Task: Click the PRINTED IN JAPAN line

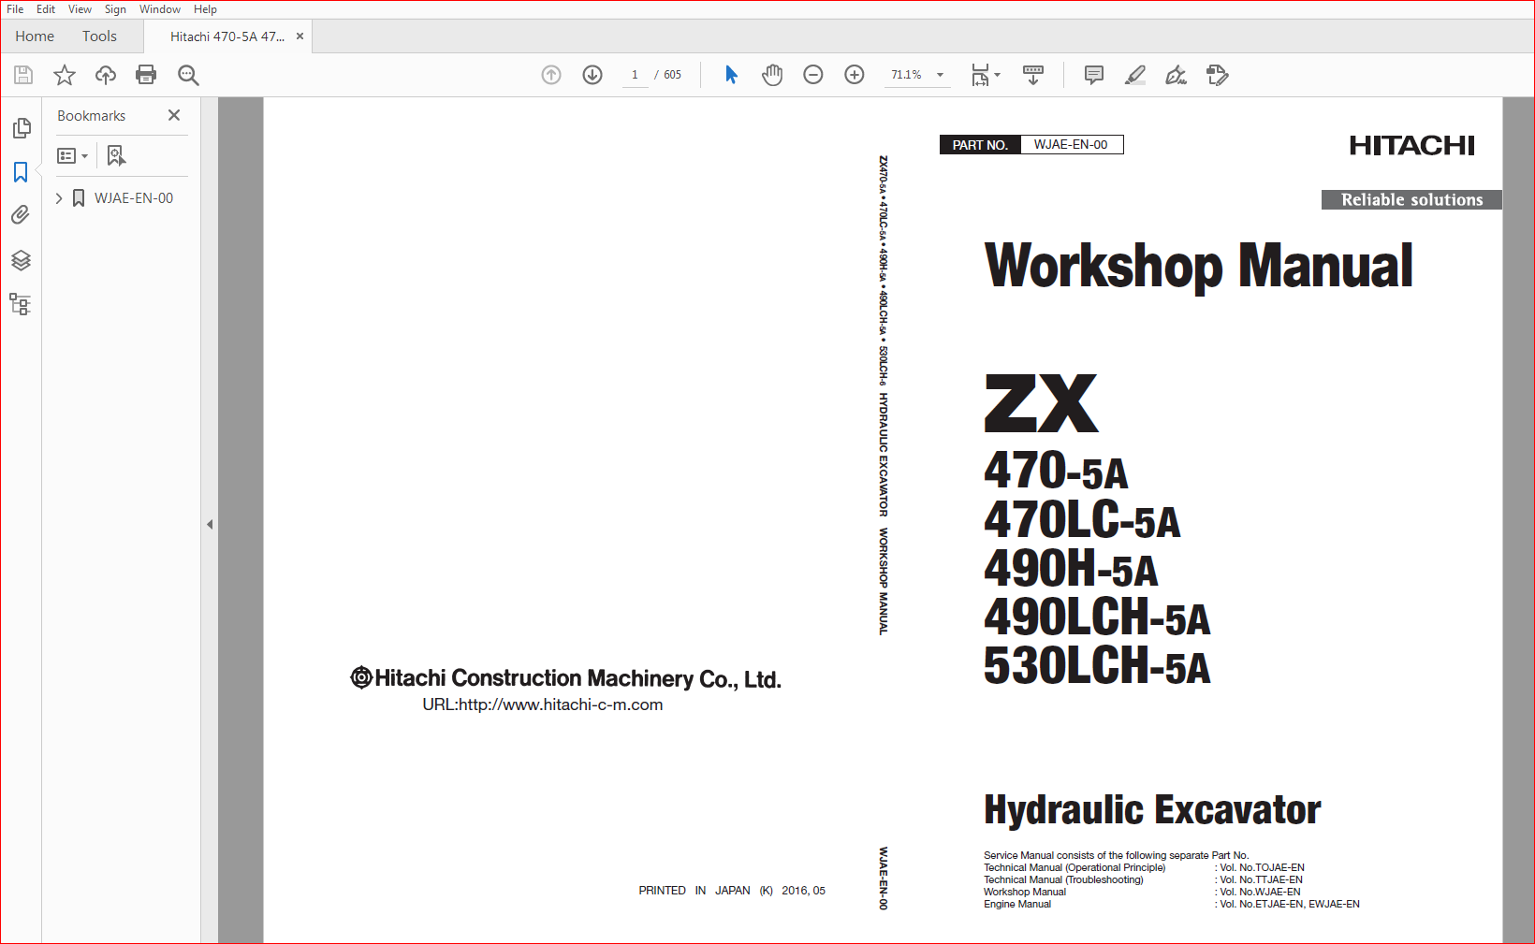Action: coord(732,891)
